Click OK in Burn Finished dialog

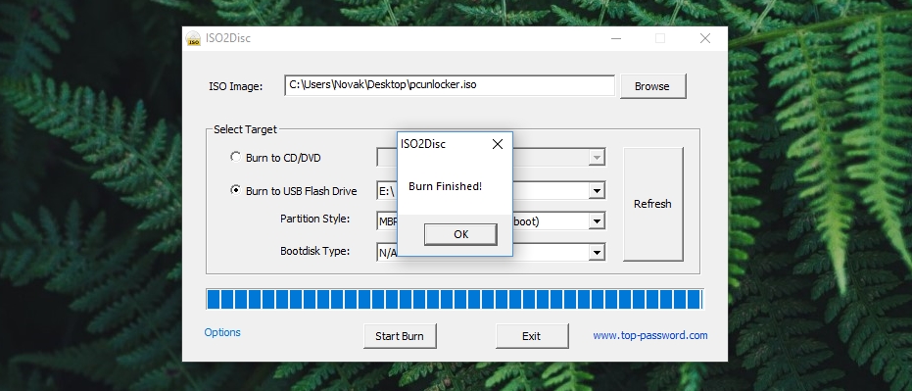(460, 234)
